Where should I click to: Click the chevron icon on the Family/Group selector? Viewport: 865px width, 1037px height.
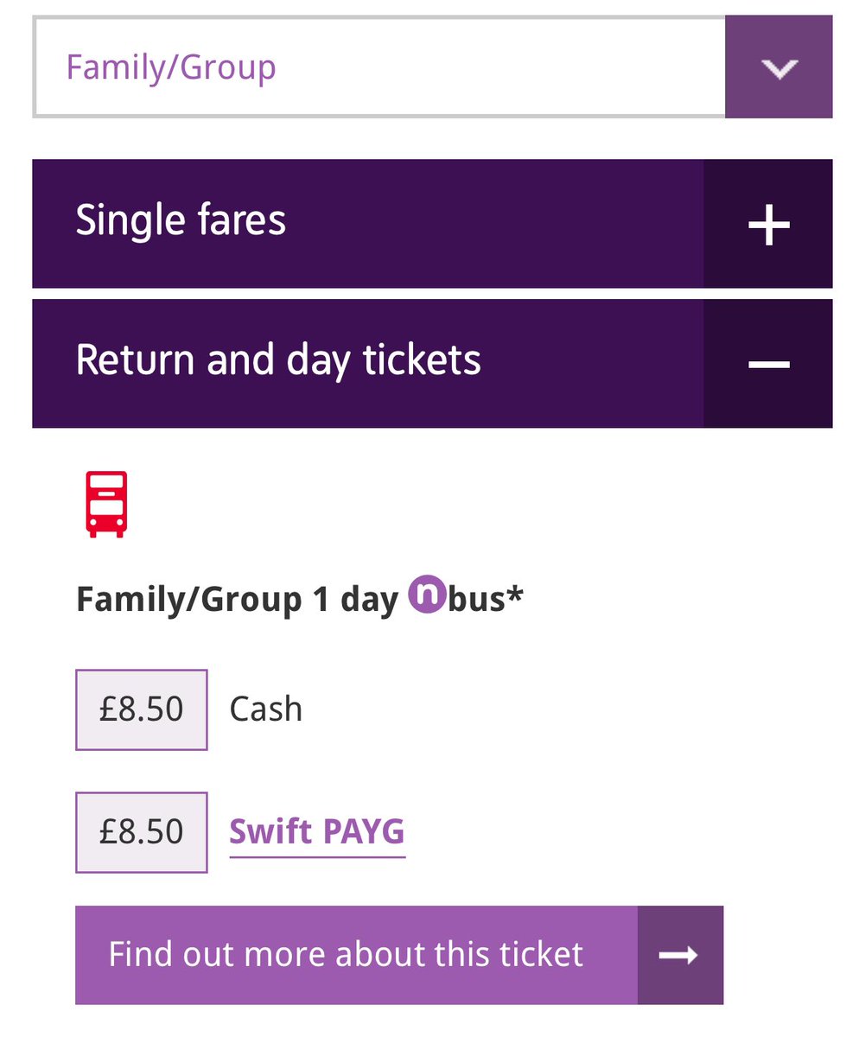(779, 67)
